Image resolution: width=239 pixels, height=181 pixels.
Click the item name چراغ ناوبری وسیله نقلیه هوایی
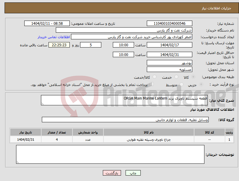click(149, 140)
